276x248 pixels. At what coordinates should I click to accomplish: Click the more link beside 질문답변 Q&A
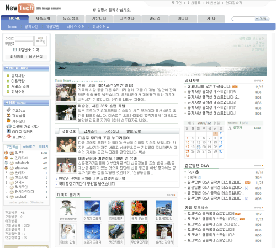click(x=258, y=165)
